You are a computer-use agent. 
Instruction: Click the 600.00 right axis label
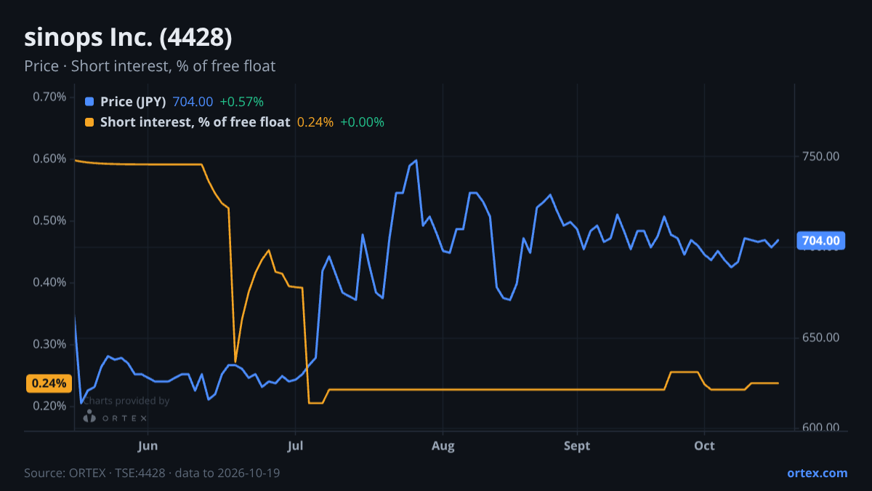(820, 428)
